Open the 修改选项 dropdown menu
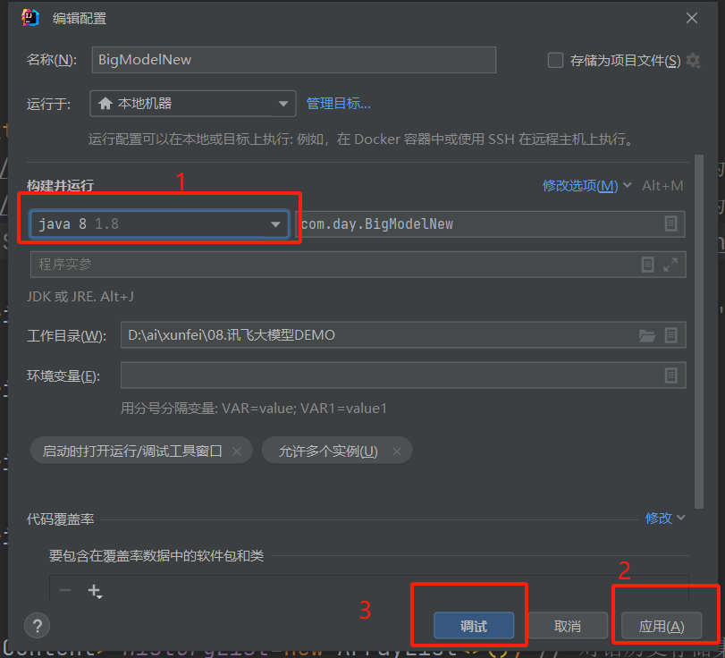The width and height of the screenshot is (725, 658). (x=586, y=186)
